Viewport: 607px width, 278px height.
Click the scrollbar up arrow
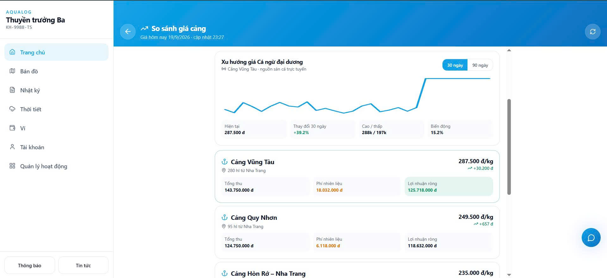[x=509, y=50]
